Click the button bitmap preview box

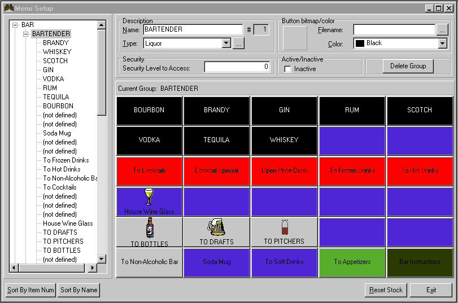pyautogui.click(x=295, y=38)
